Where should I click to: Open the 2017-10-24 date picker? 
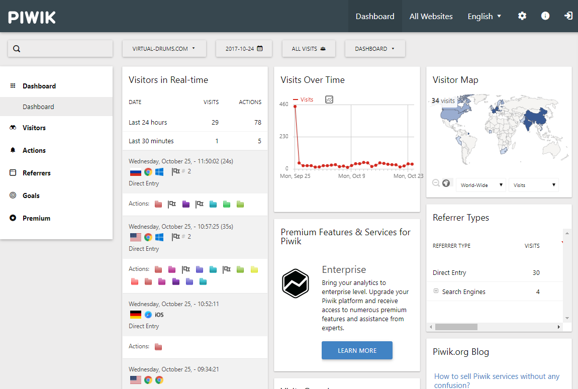(244, 49)
